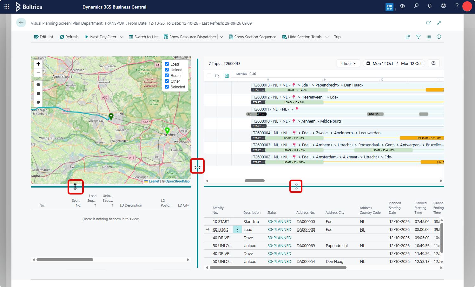Open the OpenStreetMap attribution link

click(x=177, y=181)
